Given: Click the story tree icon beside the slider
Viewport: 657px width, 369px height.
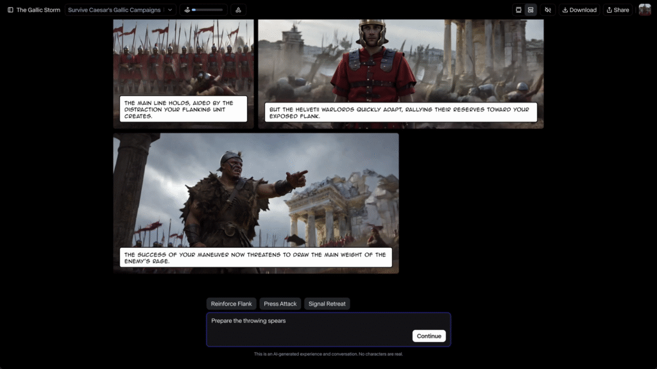Looking at the screenshot, I should click(239, 10).
